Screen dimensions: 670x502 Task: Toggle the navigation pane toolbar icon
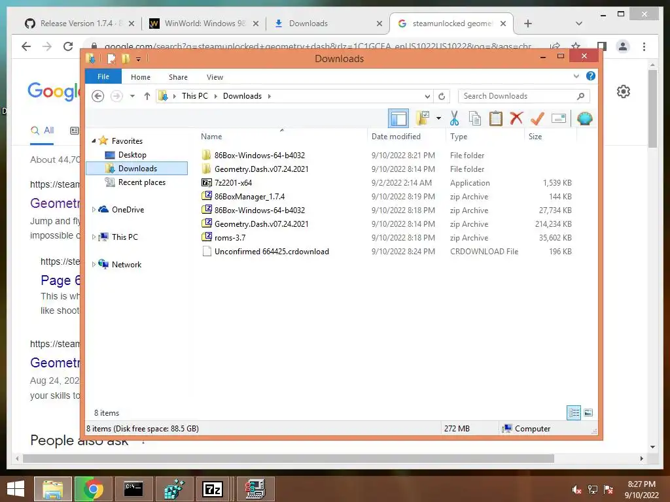(x=398, y=118)
